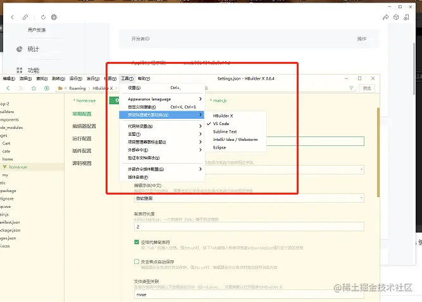Click the cube icon in background window

[x=396, y=17]
